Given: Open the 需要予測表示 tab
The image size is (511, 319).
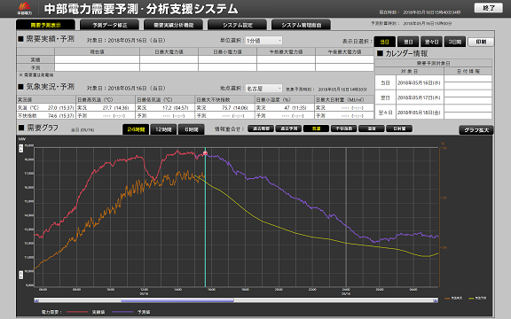Looking at the screenshot, I should coord(45,25).
